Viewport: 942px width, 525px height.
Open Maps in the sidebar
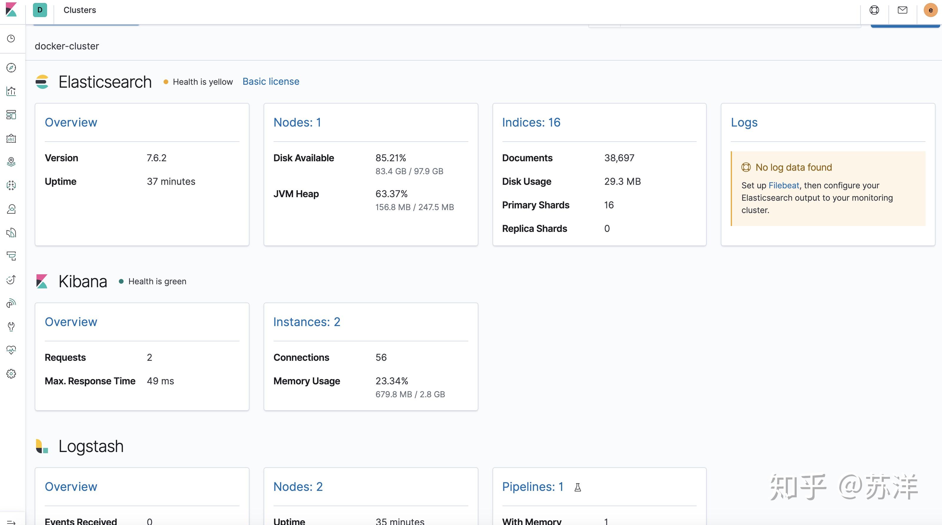[11, 162]
